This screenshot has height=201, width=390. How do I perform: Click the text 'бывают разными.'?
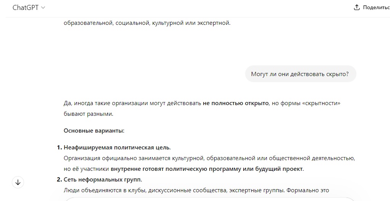(88, 114)
